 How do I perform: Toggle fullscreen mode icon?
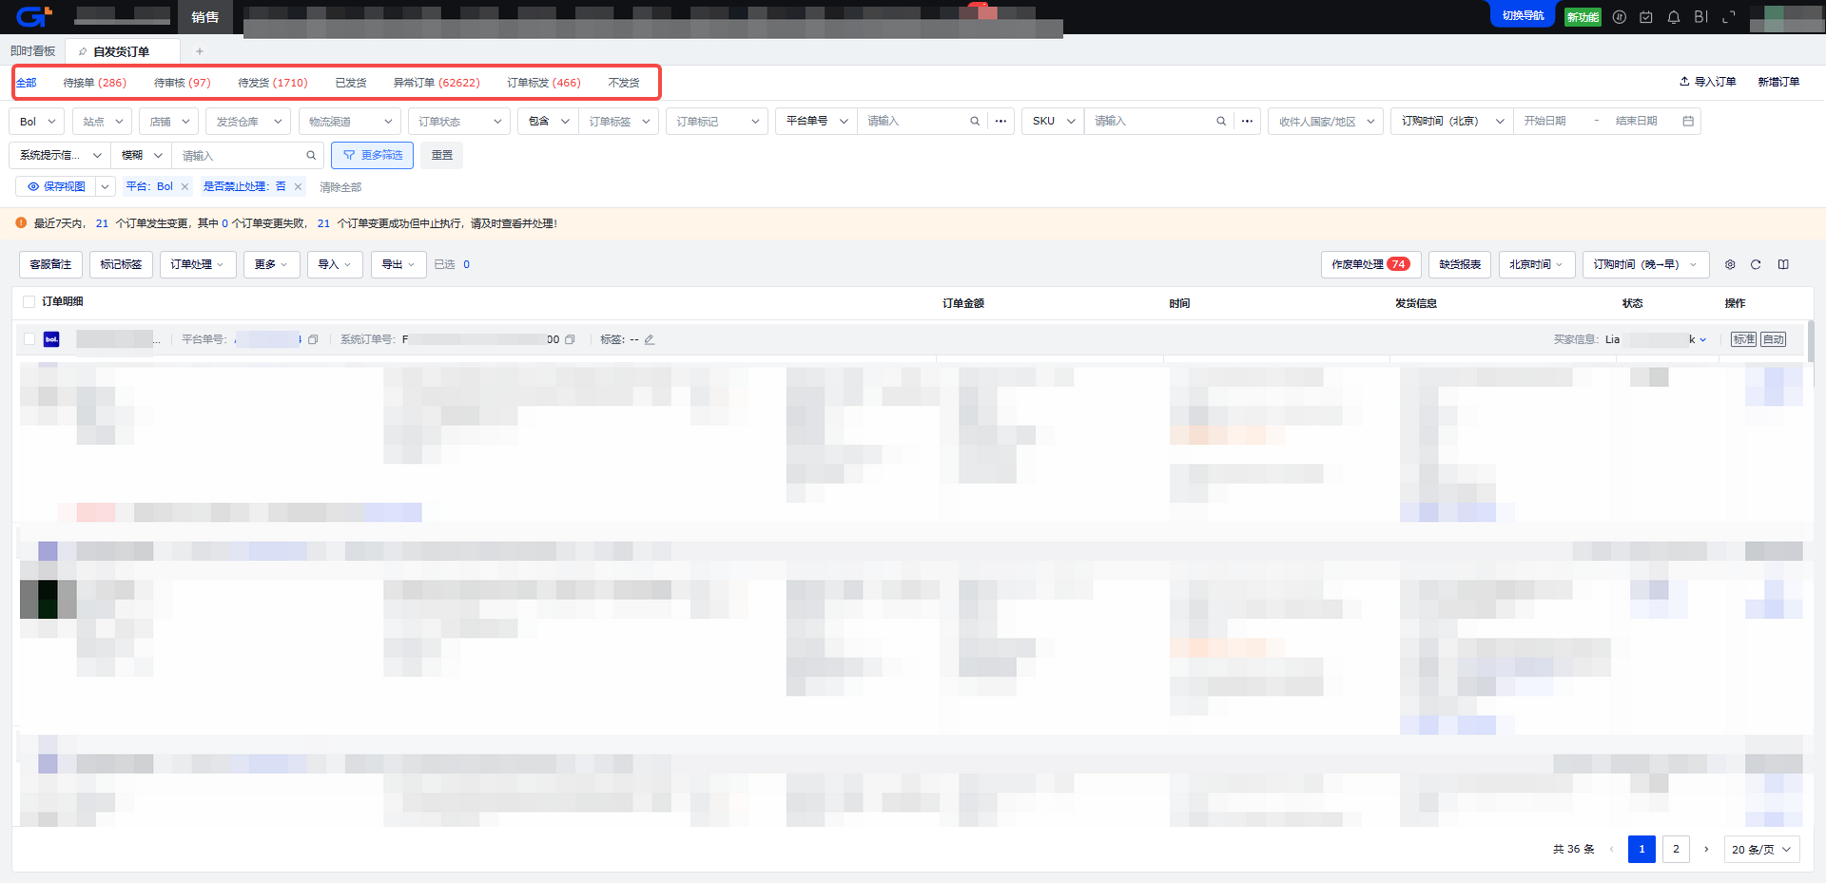(x=1729, y=17)
